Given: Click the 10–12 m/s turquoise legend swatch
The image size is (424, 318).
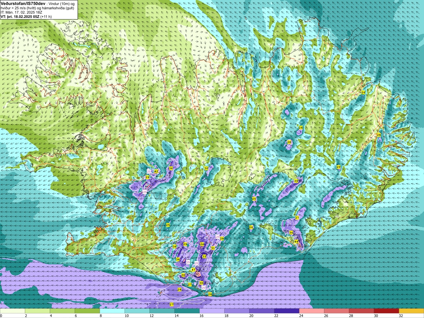Looking at the screenshot, I should [137, 311].
